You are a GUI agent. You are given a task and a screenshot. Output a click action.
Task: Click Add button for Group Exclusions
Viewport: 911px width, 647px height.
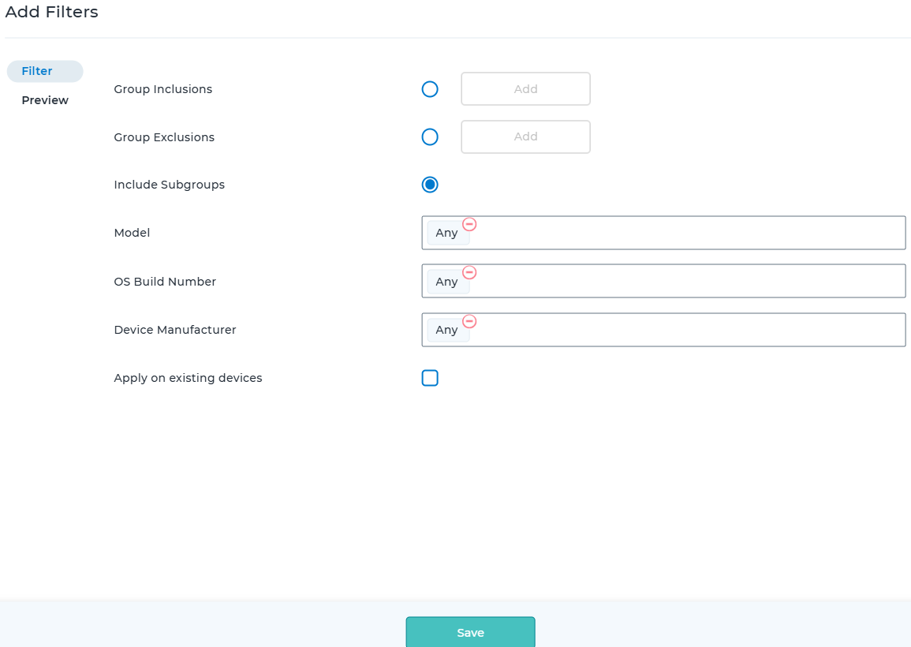point(526,137)
